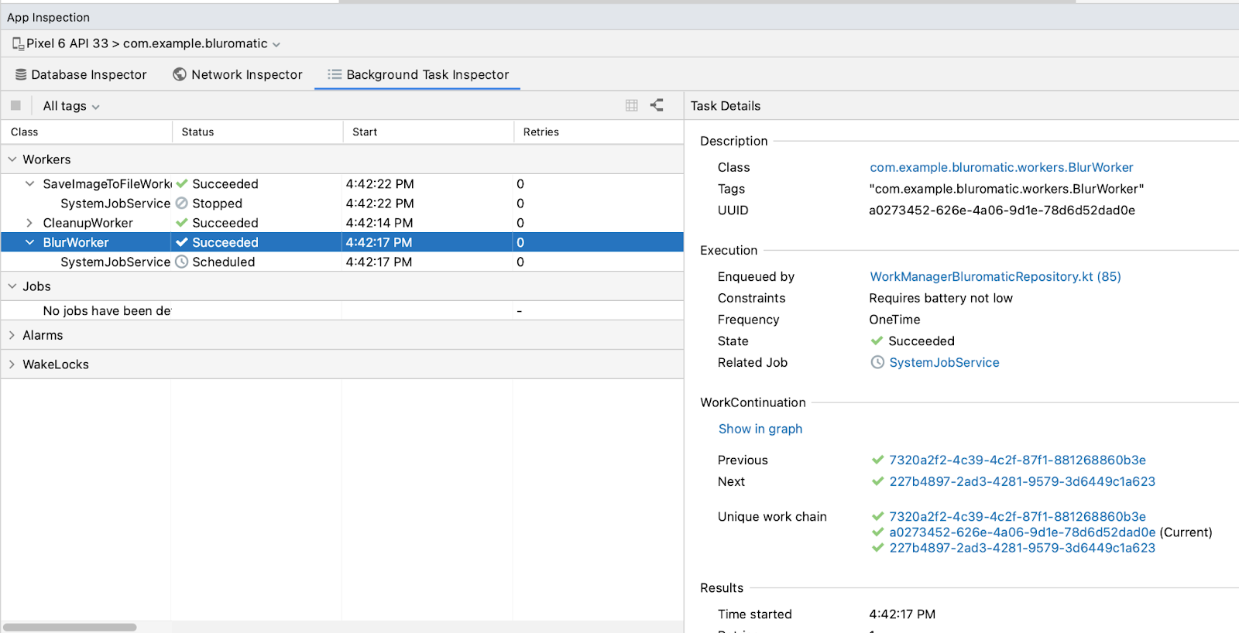Open WorkManagerBluromaticRepository.kt (85) link
1239x633 pixels.
coord(994,276)
